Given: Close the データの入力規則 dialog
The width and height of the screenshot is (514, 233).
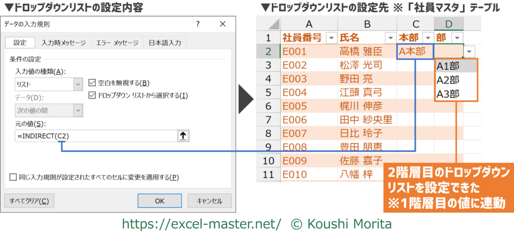Looking at the screenshot, I should click(x=223, y=24).
